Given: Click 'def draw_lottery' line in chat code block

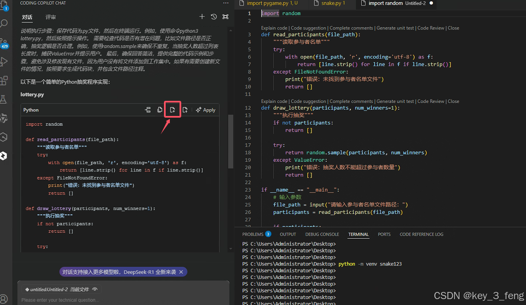Looking at the screenshot, I should [x=90, y=208].
